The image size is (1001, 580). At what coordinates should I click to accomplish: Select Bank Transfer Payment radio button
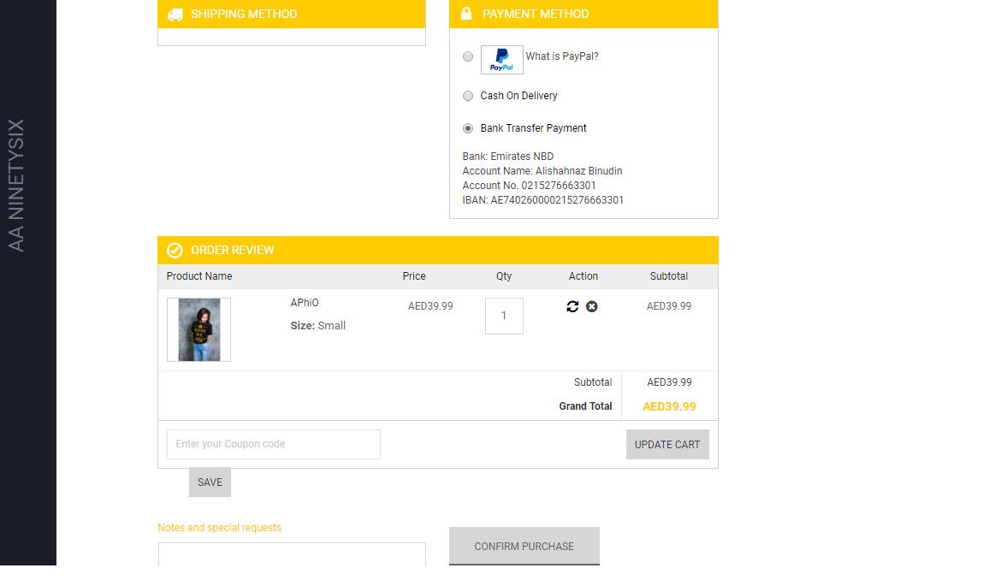pos(468,128)
